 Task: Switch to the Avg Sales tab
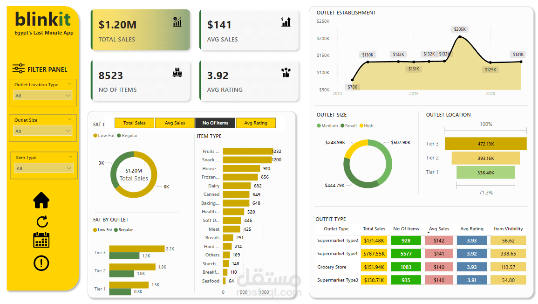[175, 123]
